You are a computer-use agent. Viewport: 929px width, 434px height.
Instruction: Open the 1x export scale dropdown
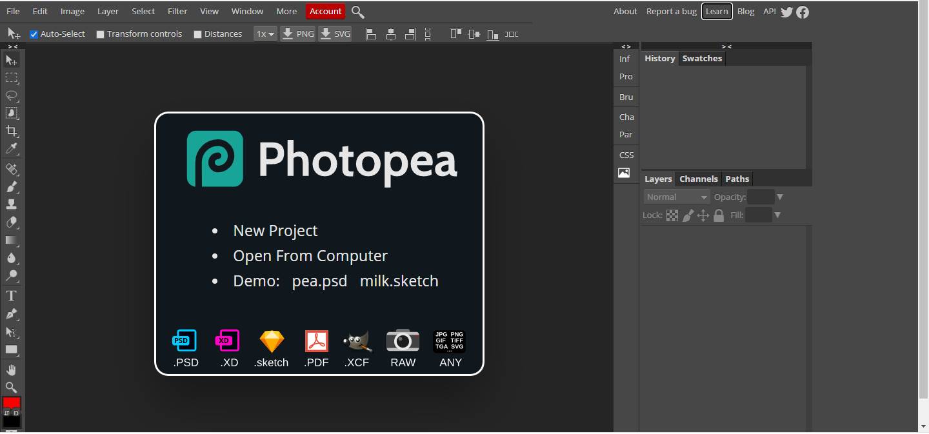click(265, 34)
